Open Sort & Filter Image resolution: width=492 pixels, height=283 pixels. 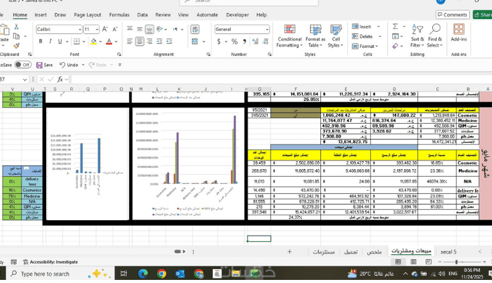point(418,36)
